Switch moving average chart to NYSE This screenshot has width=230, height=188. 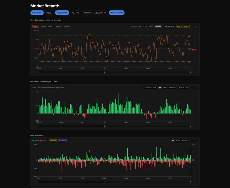tap(151, 26)
